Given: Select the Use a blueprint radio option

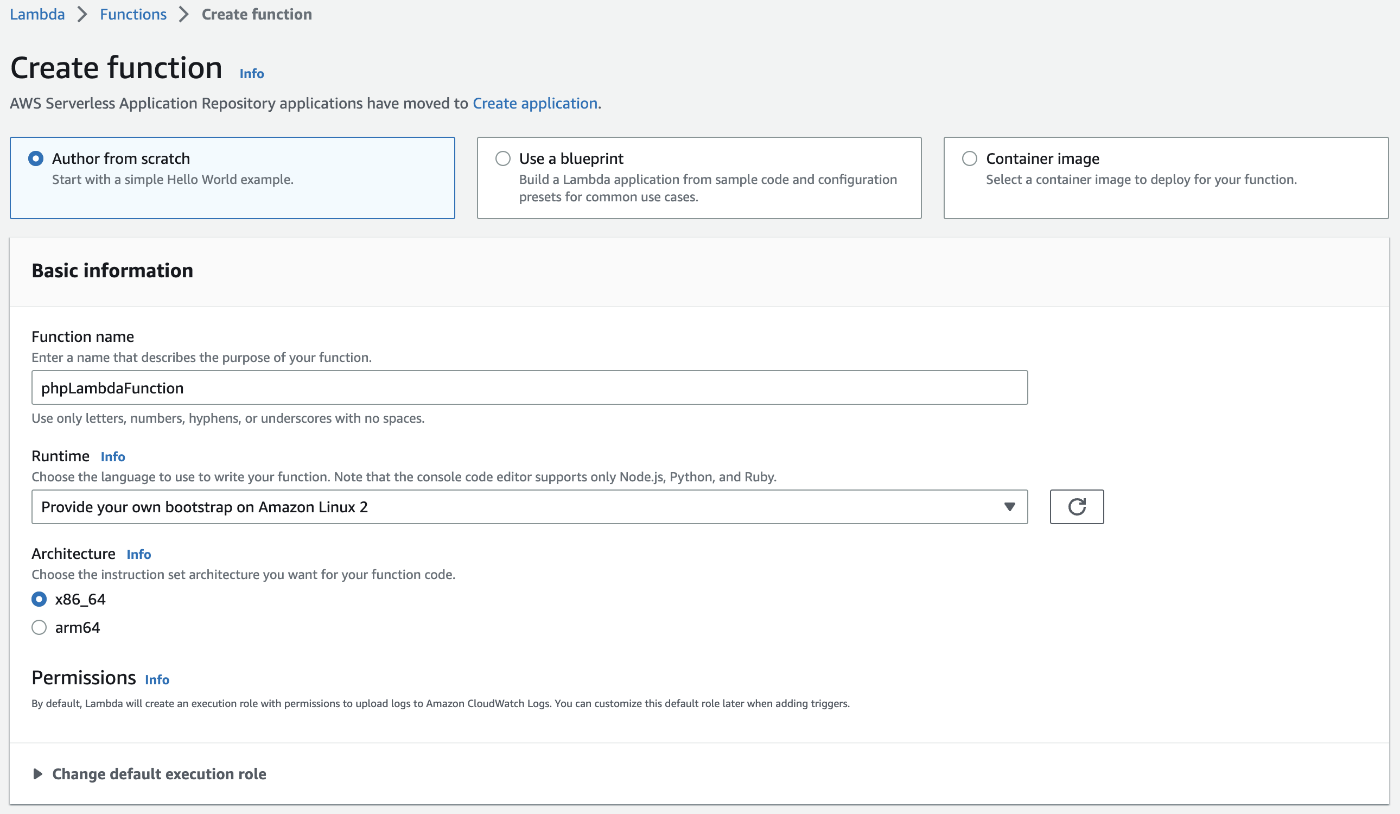Looking at the screenshot, I should click(502, 158).
